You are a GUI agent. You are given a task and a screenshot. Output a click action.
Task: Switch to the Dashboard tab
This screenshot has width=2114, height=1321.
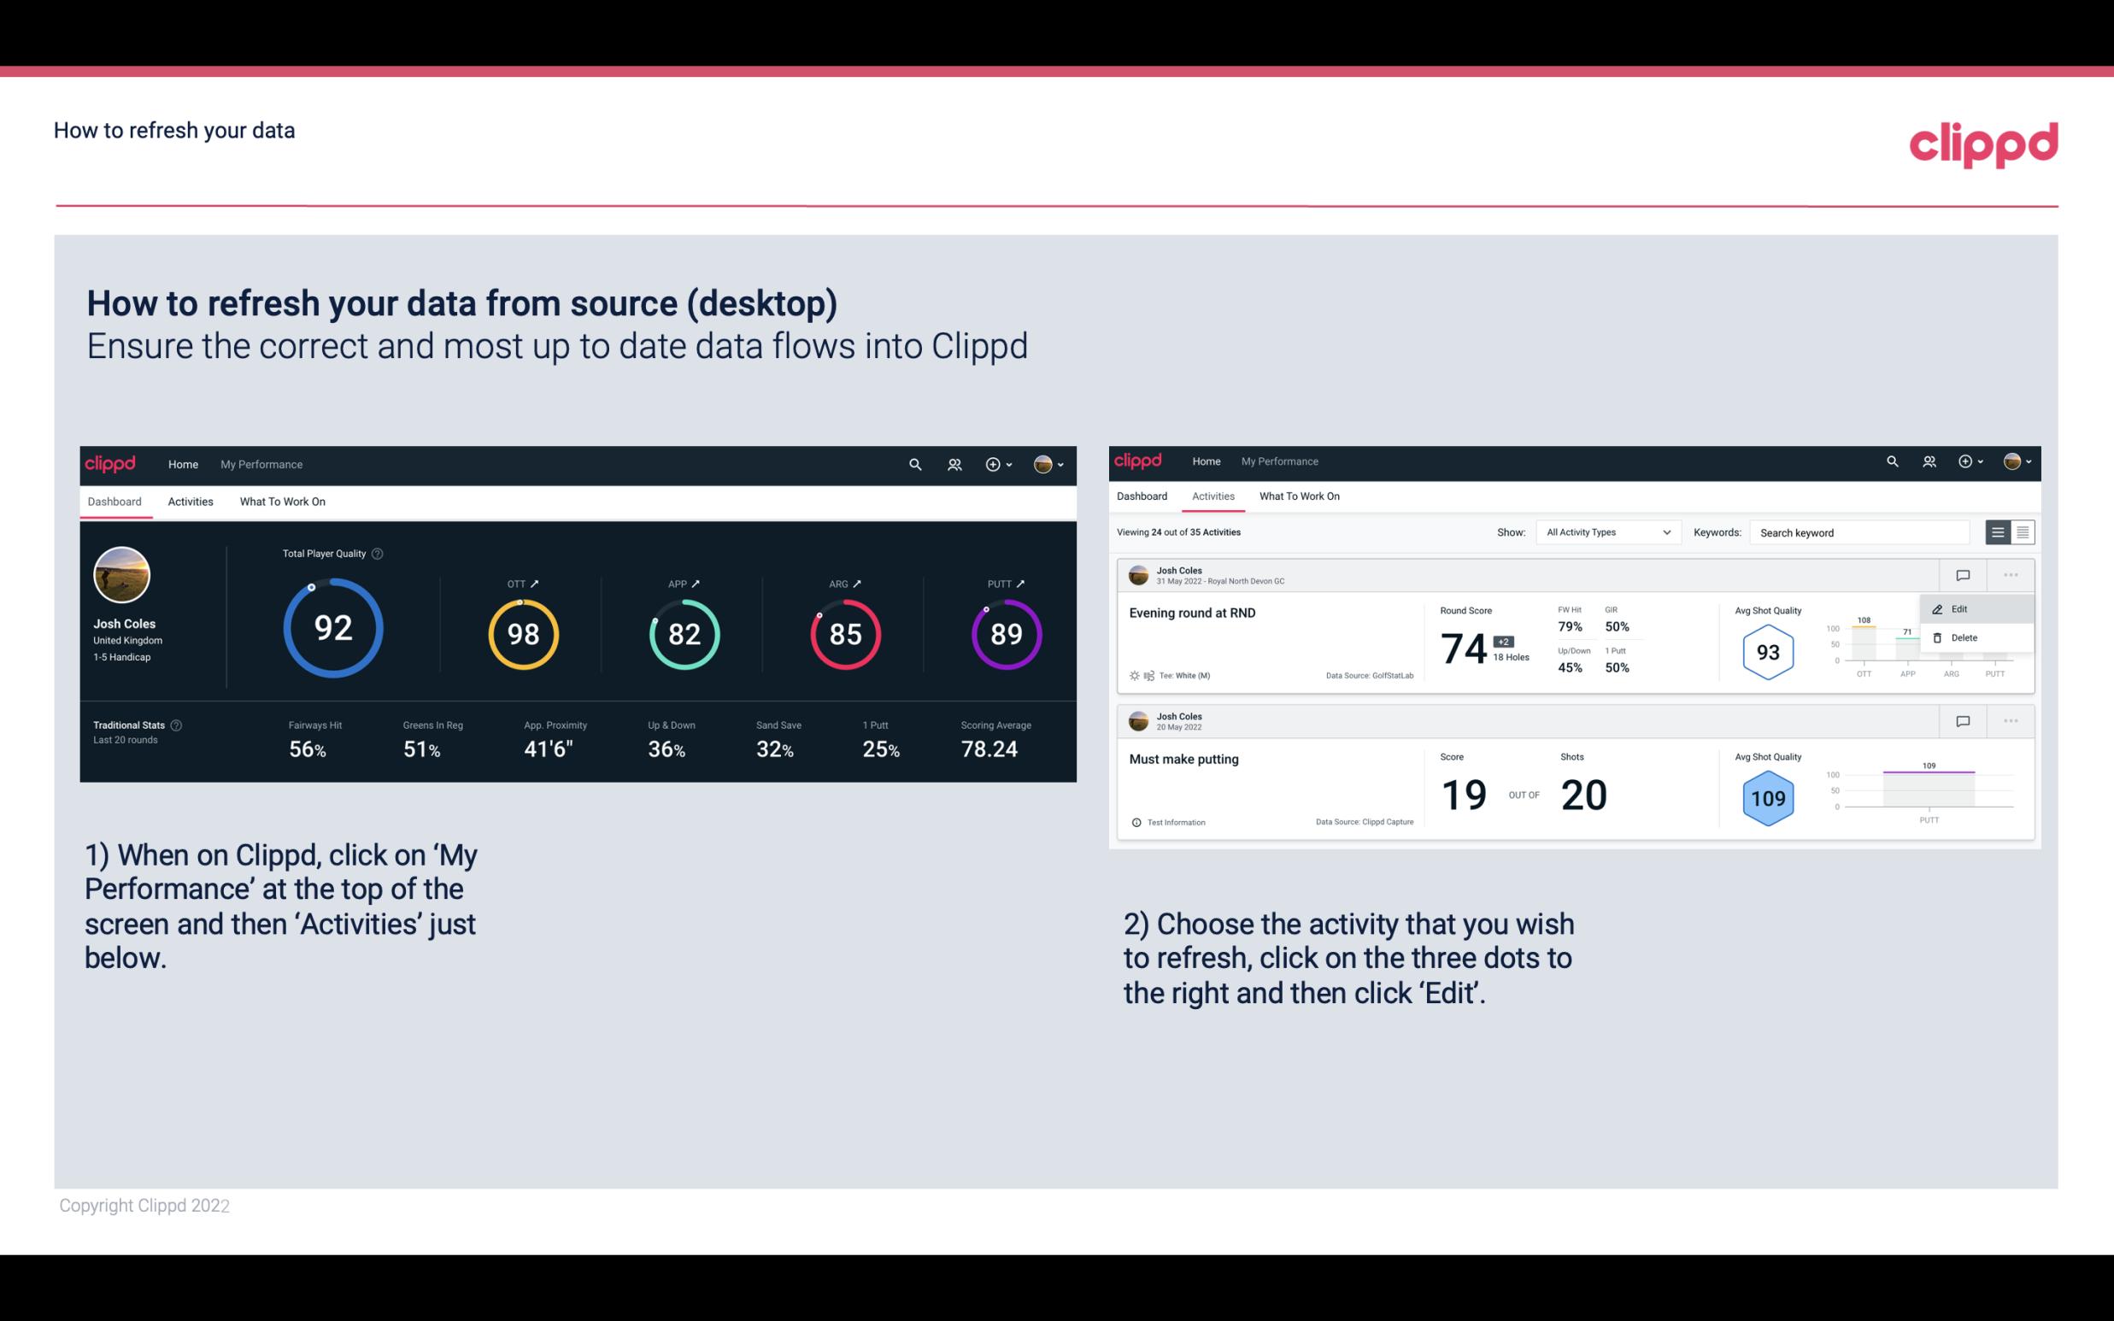[1142, 495]
